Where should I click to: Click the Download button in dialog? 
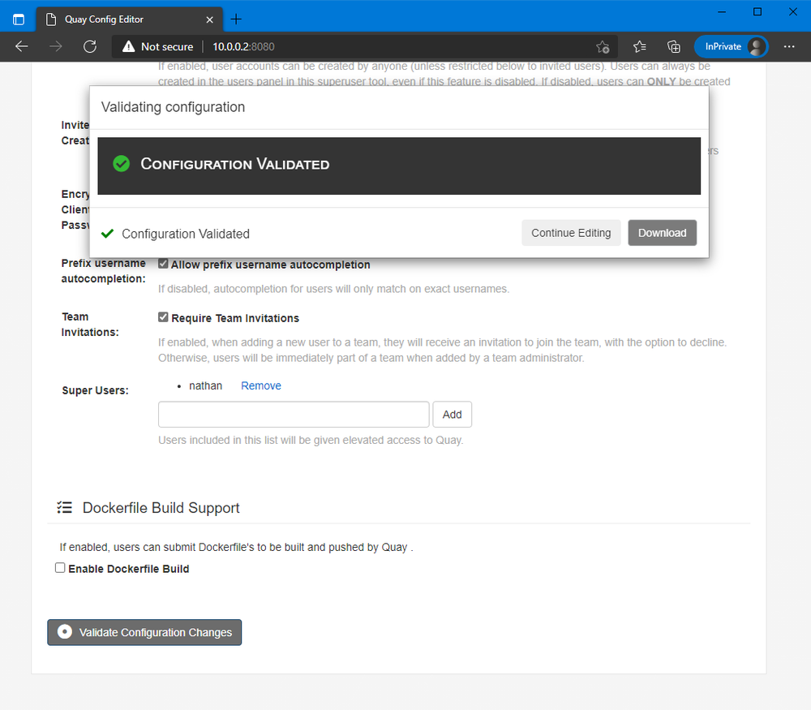pyautogui.click(x=662, y=233)
